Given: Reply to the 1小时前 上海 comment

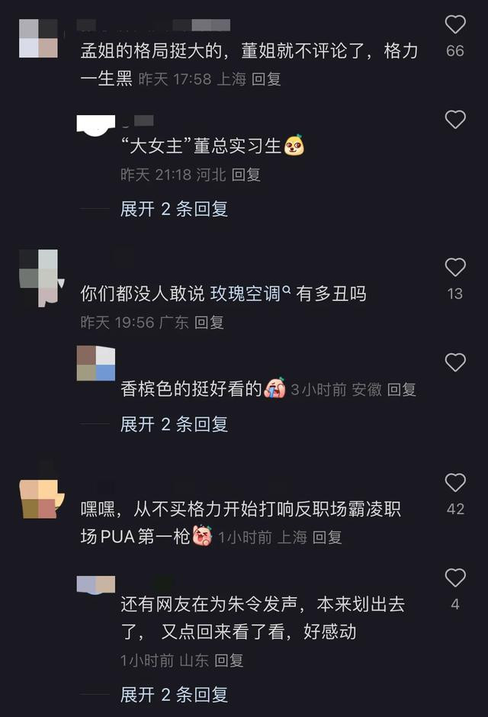Looking at the screenshot, I should (327, 537).
